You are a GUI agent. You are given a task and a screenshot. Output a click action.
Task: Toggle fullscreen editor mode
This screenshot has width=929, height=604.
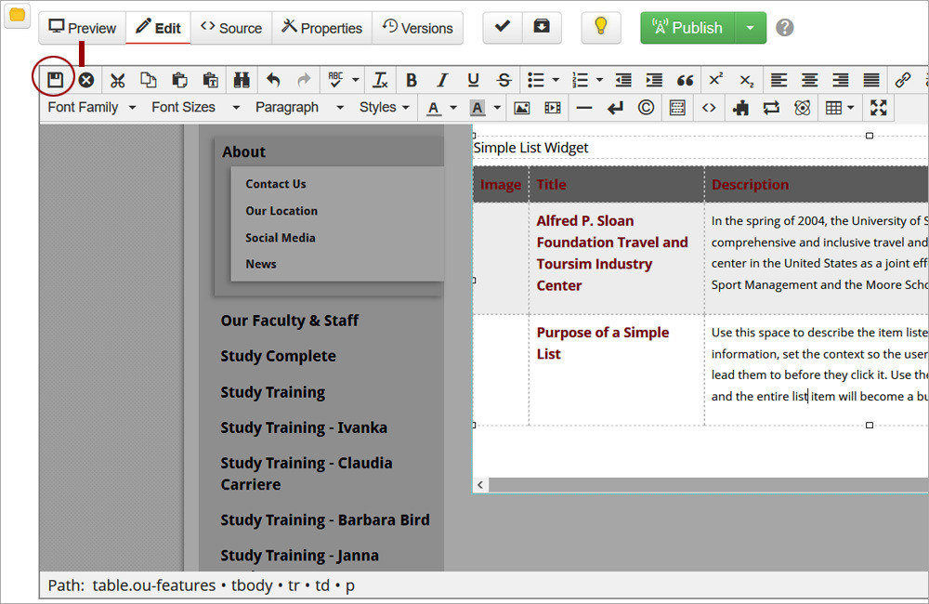(878, 108)
